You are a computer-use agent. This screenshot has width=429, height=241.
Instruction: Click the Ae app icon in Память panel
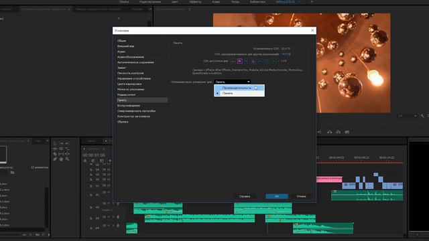tap(233, 61)
